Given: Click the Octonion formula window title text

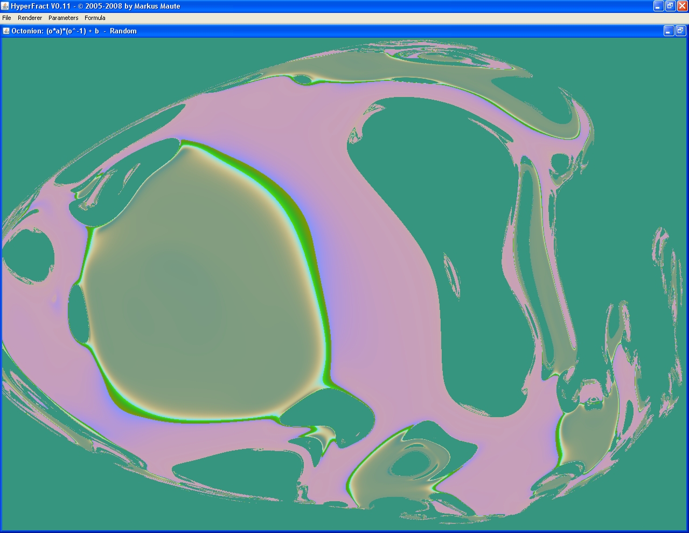Looking at the screenshot, I should tap(74, 31).
